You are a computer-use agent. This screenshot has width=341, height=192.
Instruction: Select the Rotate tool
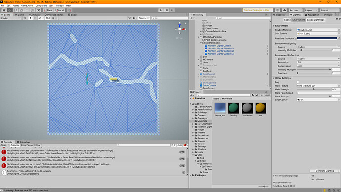(15, 10)
